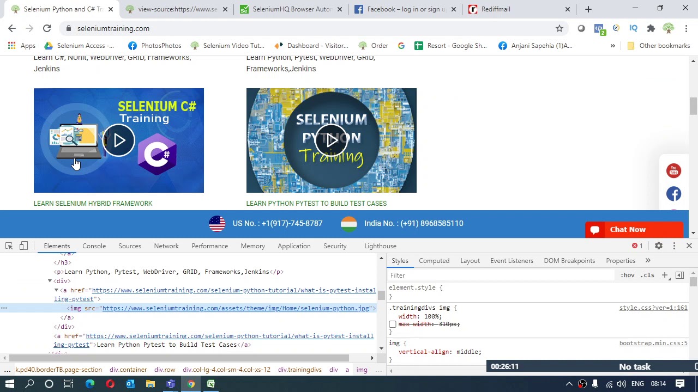698x392 pixels.
Task: Click the browser Back arrow
Action: [x=12, y=28]
